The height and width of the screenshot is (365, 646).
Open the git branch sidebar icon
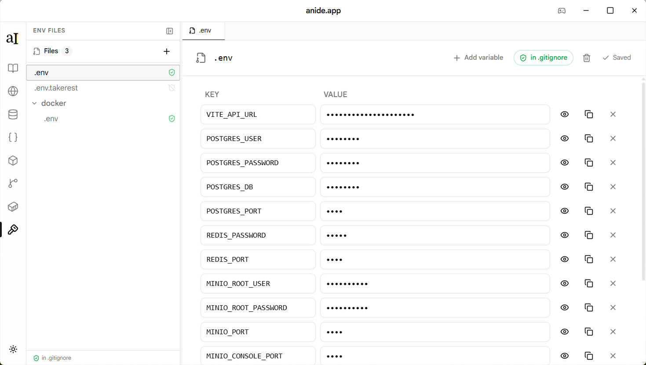click(x=13, y=184)
